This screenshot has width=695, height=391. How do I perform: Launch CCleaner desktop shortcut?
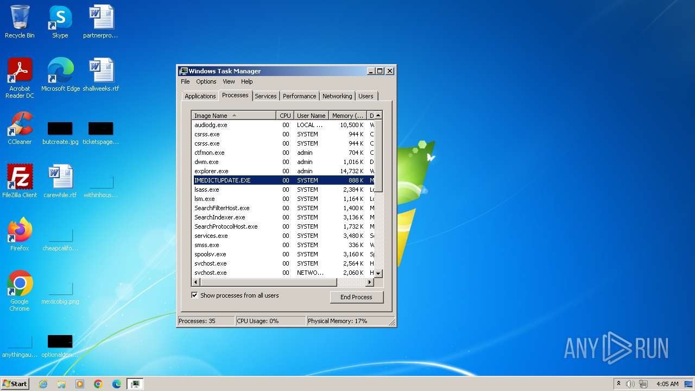[20, 128]
